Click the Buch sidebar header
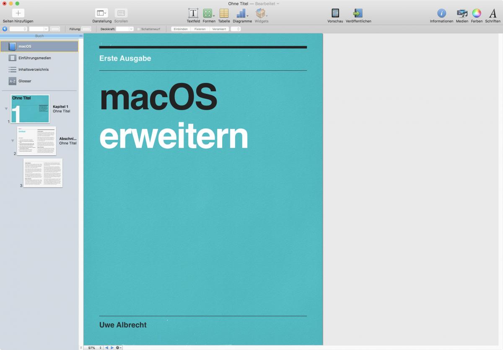The width and height of the screenshot is (503, 350). tap(39, 36)
